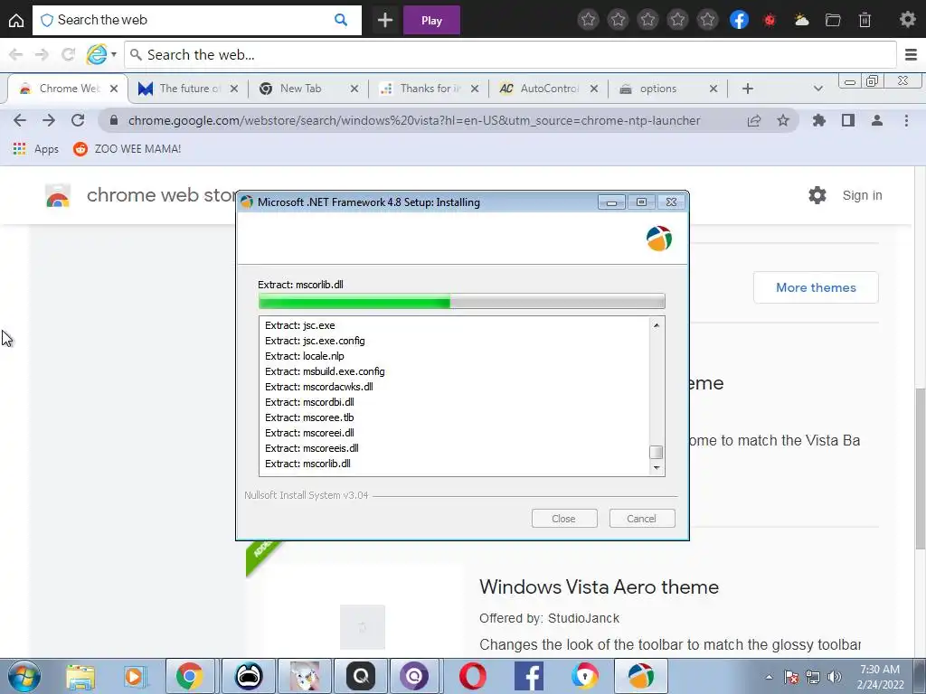This screenshot has width=926, height=694.
Task: Expand the tab search chevron in Chrome
Action: tap(817, 89)
